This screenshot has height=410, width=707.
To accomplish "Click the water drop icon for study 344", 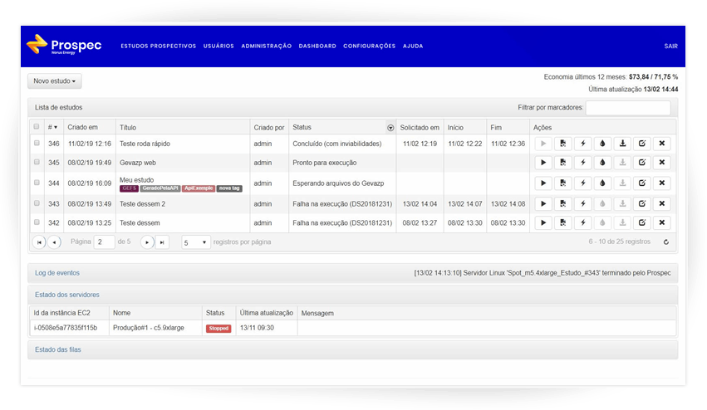I will click(x=602, y=183).
